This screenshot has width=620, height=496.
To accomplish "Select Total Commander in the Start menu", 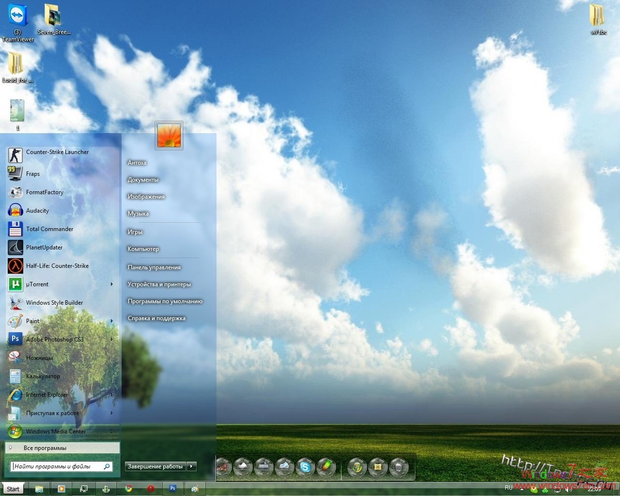I will click(49, 229).
